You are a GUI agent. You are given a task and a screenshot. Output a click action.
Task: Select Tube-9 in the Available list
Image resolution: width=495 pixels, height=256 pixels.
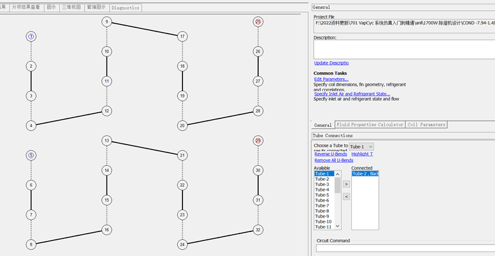click(x=324, y=216)
